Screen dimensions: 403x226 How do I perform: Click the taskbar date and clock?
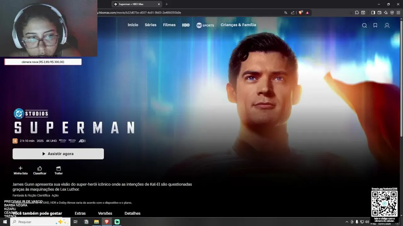[x=384, y=223]
